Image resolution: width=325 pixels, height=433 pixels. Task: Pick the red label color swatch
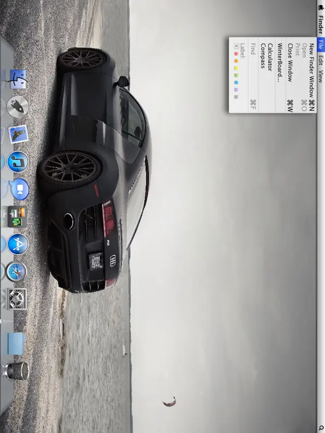click(x=236, y=53)
